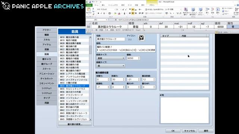The width and height of the screenshot is (239, 134).
Task: Open the 装備タイプ dropdown
Action: [x=111, y=66]
